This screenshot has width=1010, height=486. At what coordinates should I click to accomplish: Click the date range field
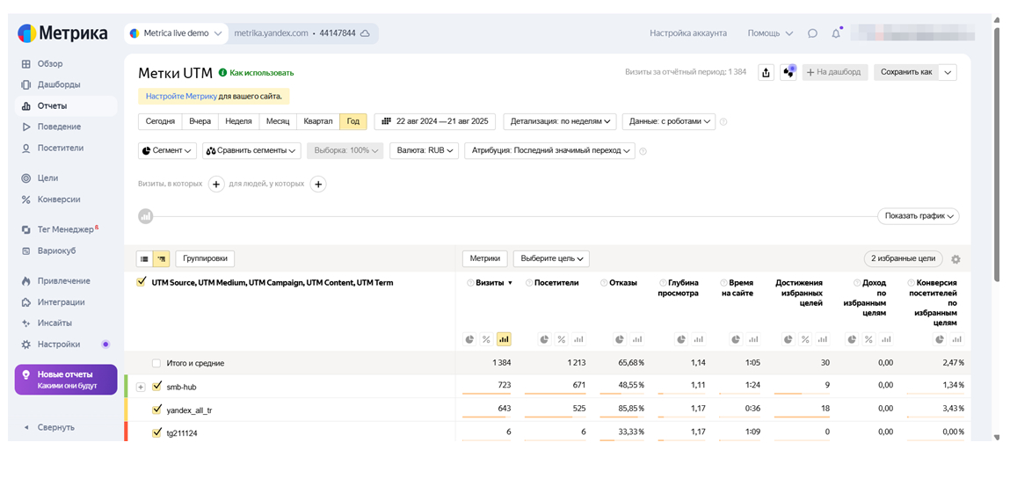pos(436,121)
